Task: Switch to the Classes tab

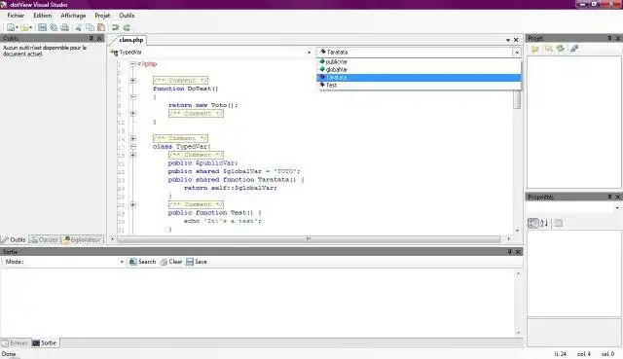Action: (x=45, y=240)
